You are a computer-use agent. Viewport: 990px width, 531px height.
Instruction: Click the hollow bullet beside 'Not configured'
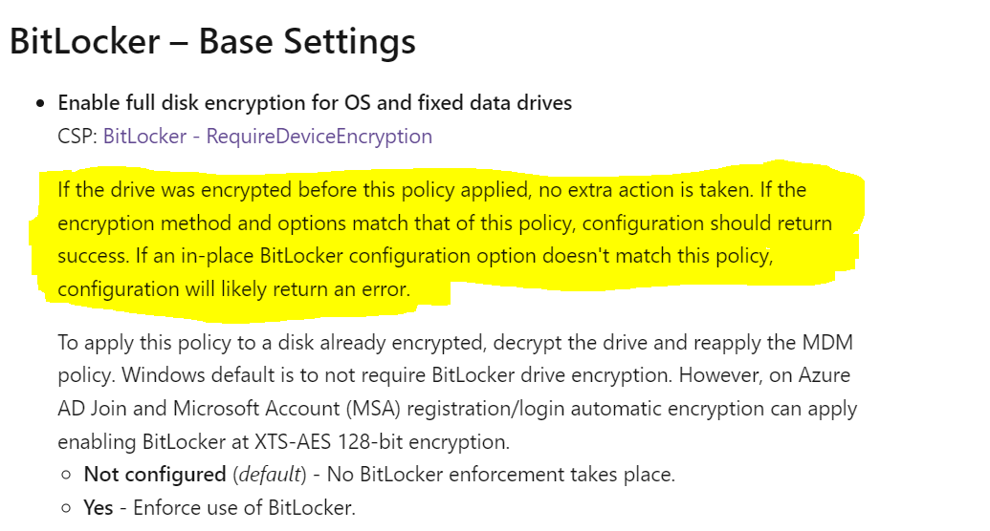[66, 475]
